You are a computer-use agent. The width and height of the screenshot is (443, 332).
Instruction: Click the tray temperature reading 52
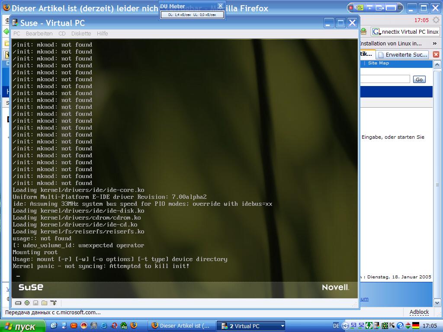point(361,326)
